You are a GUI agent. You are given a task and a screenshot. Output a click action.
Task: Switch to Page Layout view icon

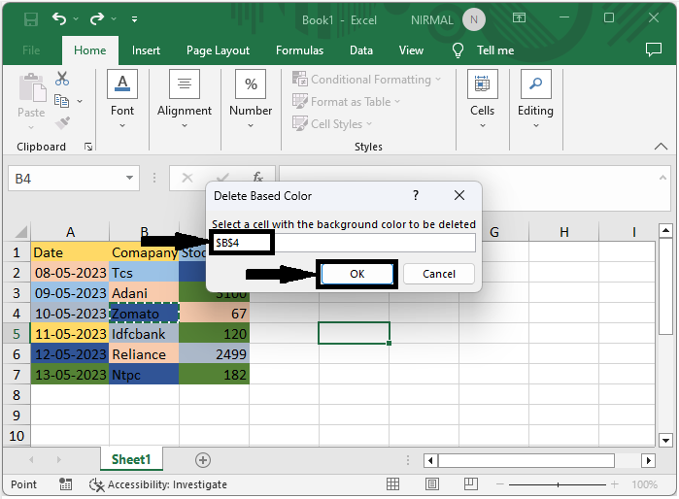pyautogui.click(x=431, y=483)
